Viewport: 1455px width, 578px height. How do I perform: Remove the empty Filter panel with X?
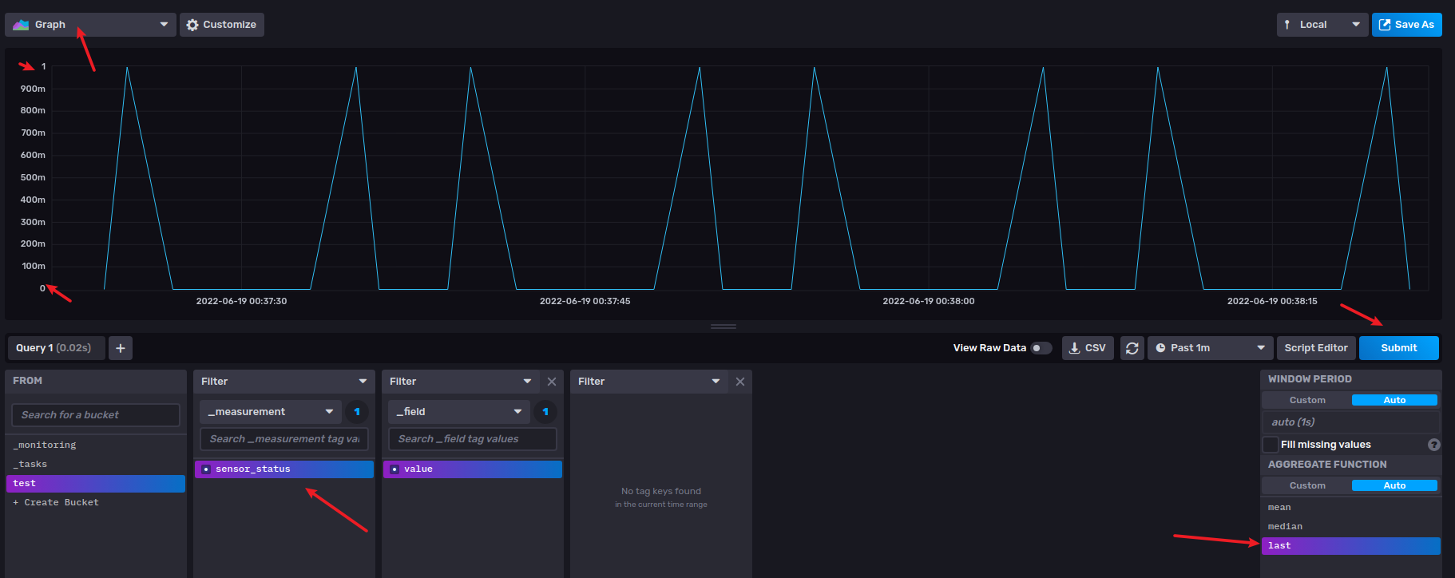coord(740,382)
